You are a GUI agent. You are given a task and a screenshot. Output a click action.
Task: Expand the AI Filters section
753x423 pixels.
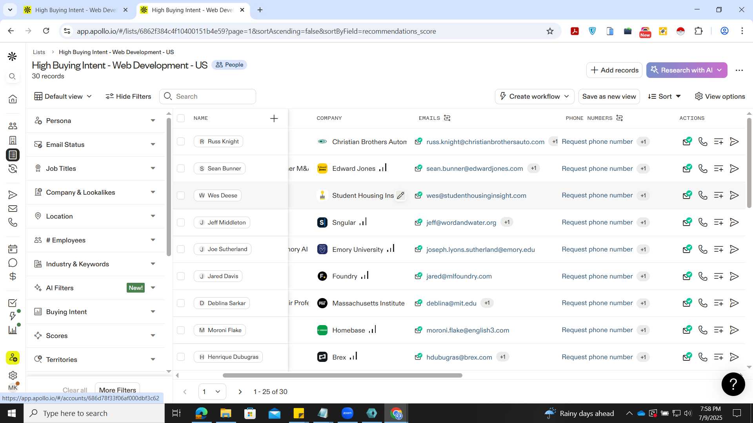[95, 288]
